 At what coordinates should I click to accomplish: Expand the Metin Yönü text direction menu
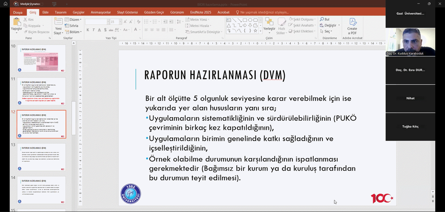pyautogui.click(x=199, y=19)
